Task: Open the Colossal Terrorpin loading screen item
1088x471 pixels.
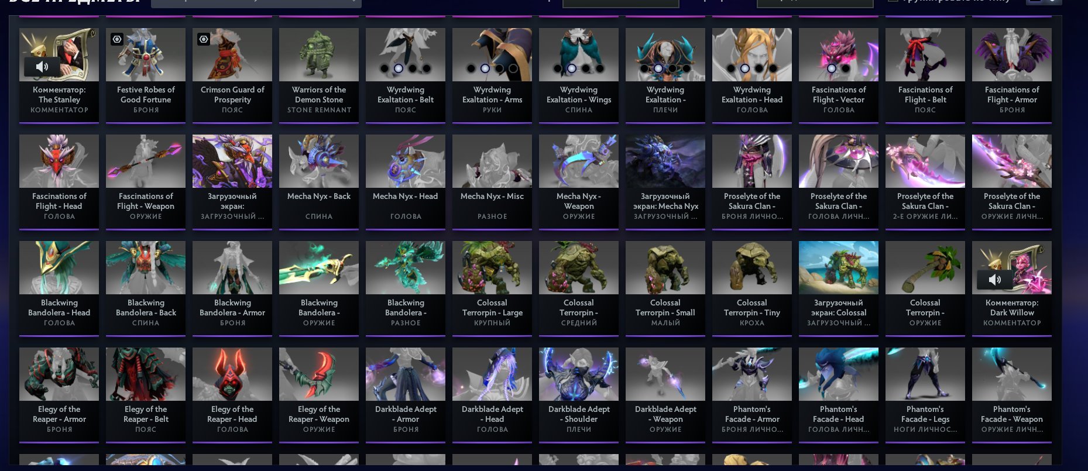Action: pos(839,288)
